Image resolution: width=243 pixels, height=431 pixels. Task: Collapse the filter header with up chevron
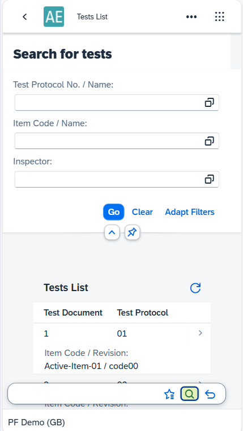[x=112, y=233]
